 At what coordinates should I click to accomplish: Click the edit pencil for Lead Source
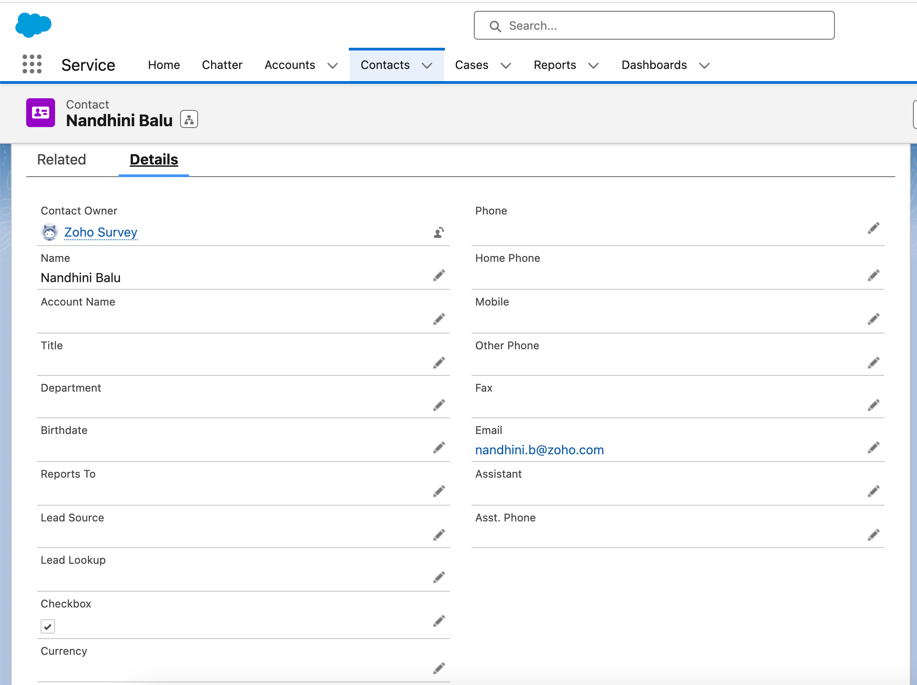439,535
